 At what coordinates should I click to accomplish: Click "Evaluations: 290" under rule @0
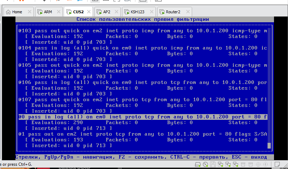tap(57, 123)
